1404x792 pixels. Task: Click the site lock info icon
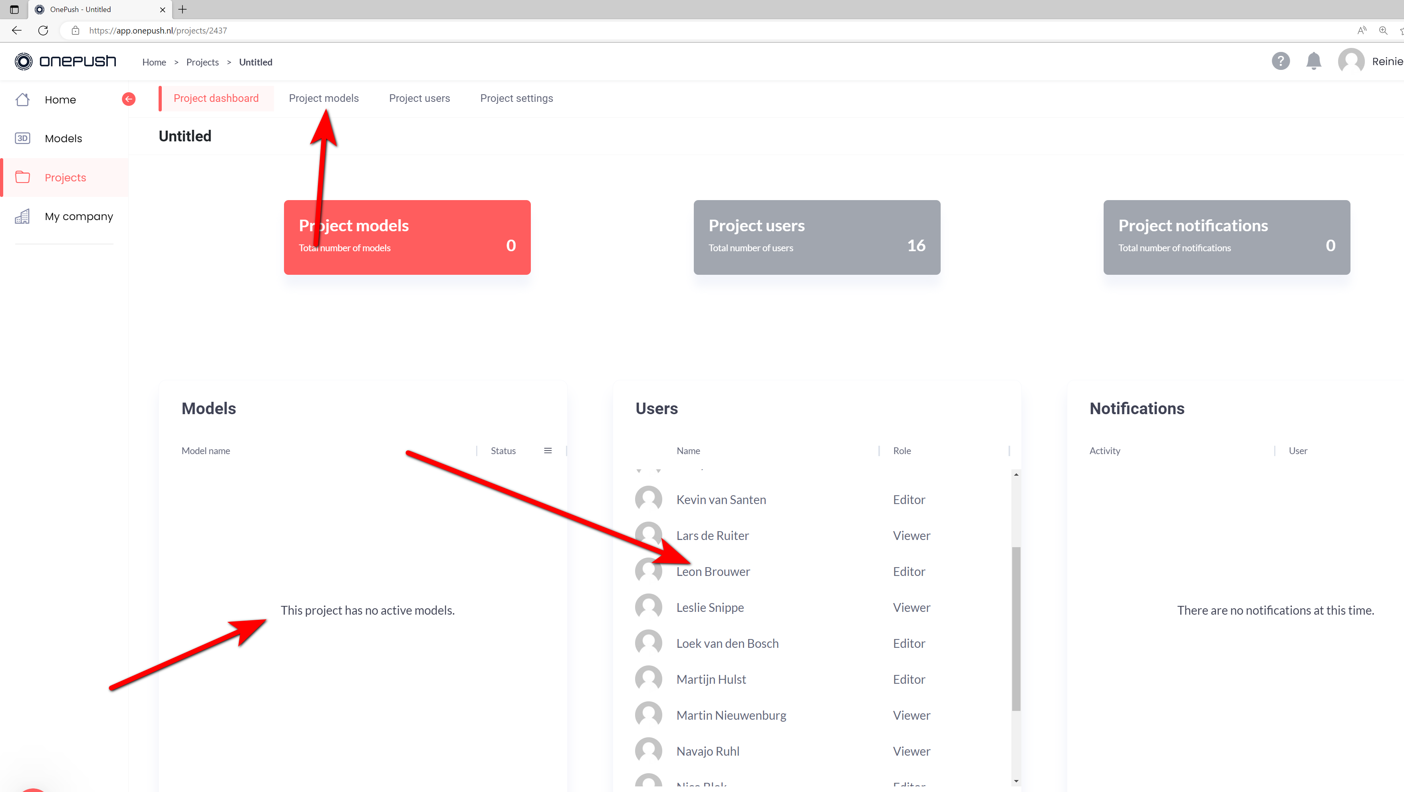76,30
